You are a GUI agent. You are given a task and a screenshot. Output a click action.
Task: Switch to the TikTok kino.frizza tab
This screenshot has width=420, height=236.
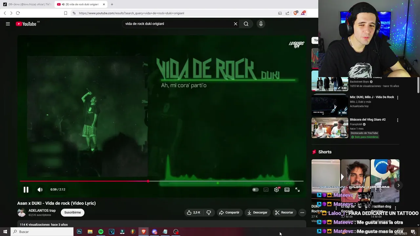click(x=27, y=4)
